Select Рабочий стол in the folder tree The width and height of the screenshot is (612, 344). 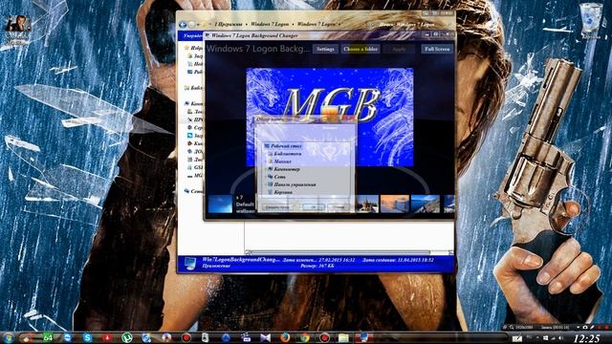pos(286,146)
